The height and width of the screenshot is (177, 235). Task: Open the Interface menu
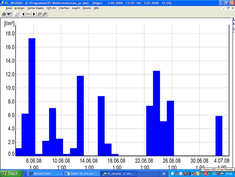coord(64,8)
